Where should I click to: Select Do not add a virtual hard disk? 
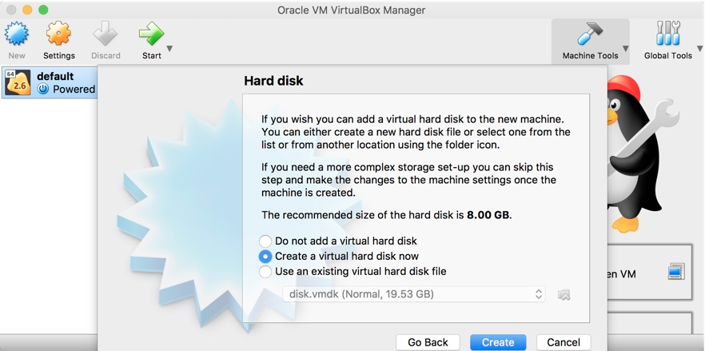coord(265,241)
